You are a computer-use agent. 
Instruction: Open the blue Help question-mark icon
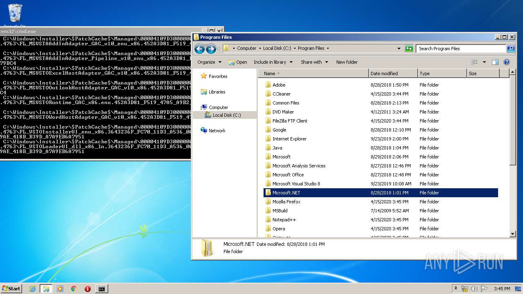coord(507,62)
